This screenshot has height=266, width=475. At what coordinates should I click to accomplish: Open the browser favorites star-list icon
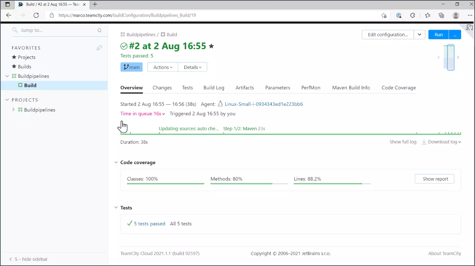(427, 15)
